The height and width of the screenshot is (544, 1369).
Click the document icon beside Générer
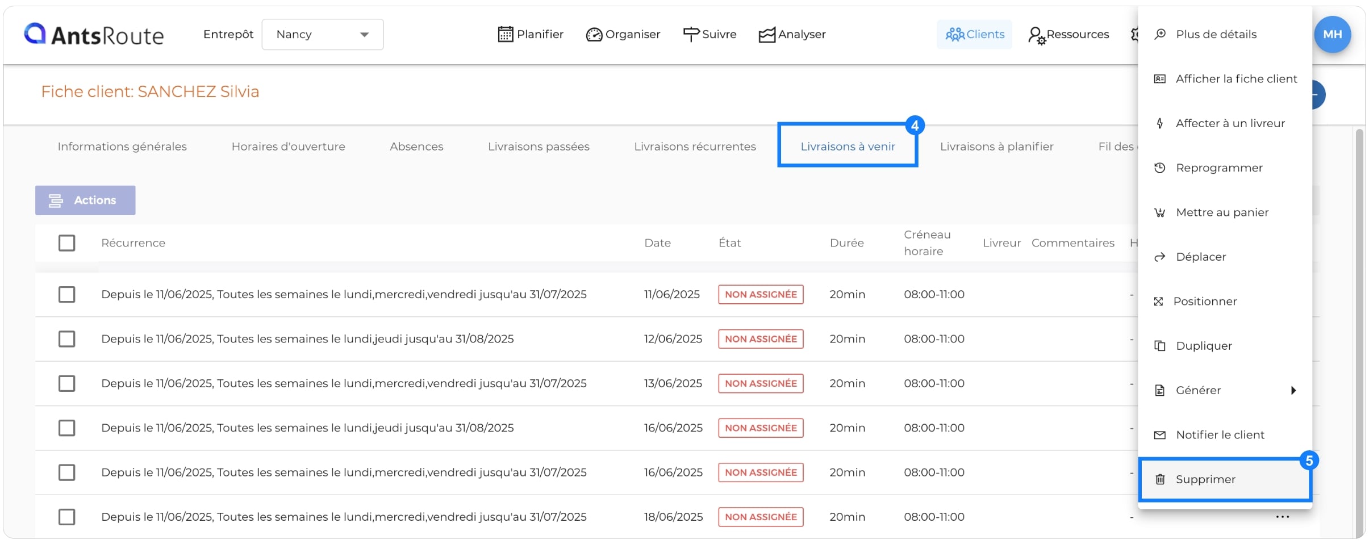pyautogui.click(x=1160, y=391)
